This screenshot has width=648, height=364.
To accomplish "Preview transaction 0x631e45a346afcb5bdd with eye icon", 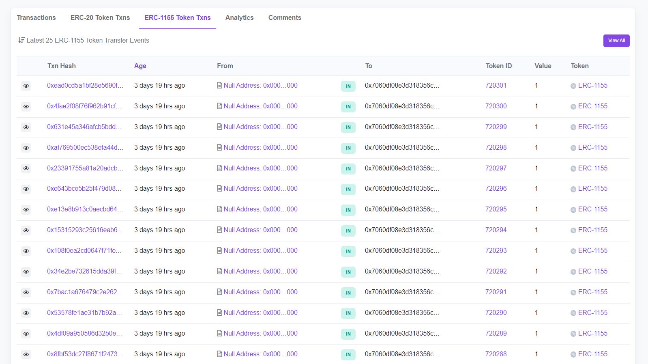I will tap(26, 127).
